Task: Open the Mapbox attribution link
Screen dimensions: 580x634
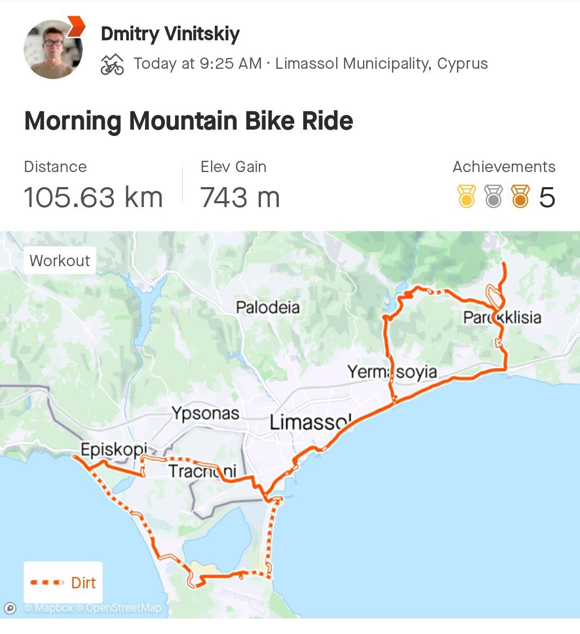Action: (x=53, y=608)
